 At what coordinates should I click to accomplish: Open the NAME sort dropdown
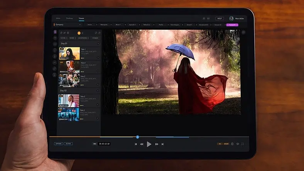pyautogui.click(x=73, y=38)
